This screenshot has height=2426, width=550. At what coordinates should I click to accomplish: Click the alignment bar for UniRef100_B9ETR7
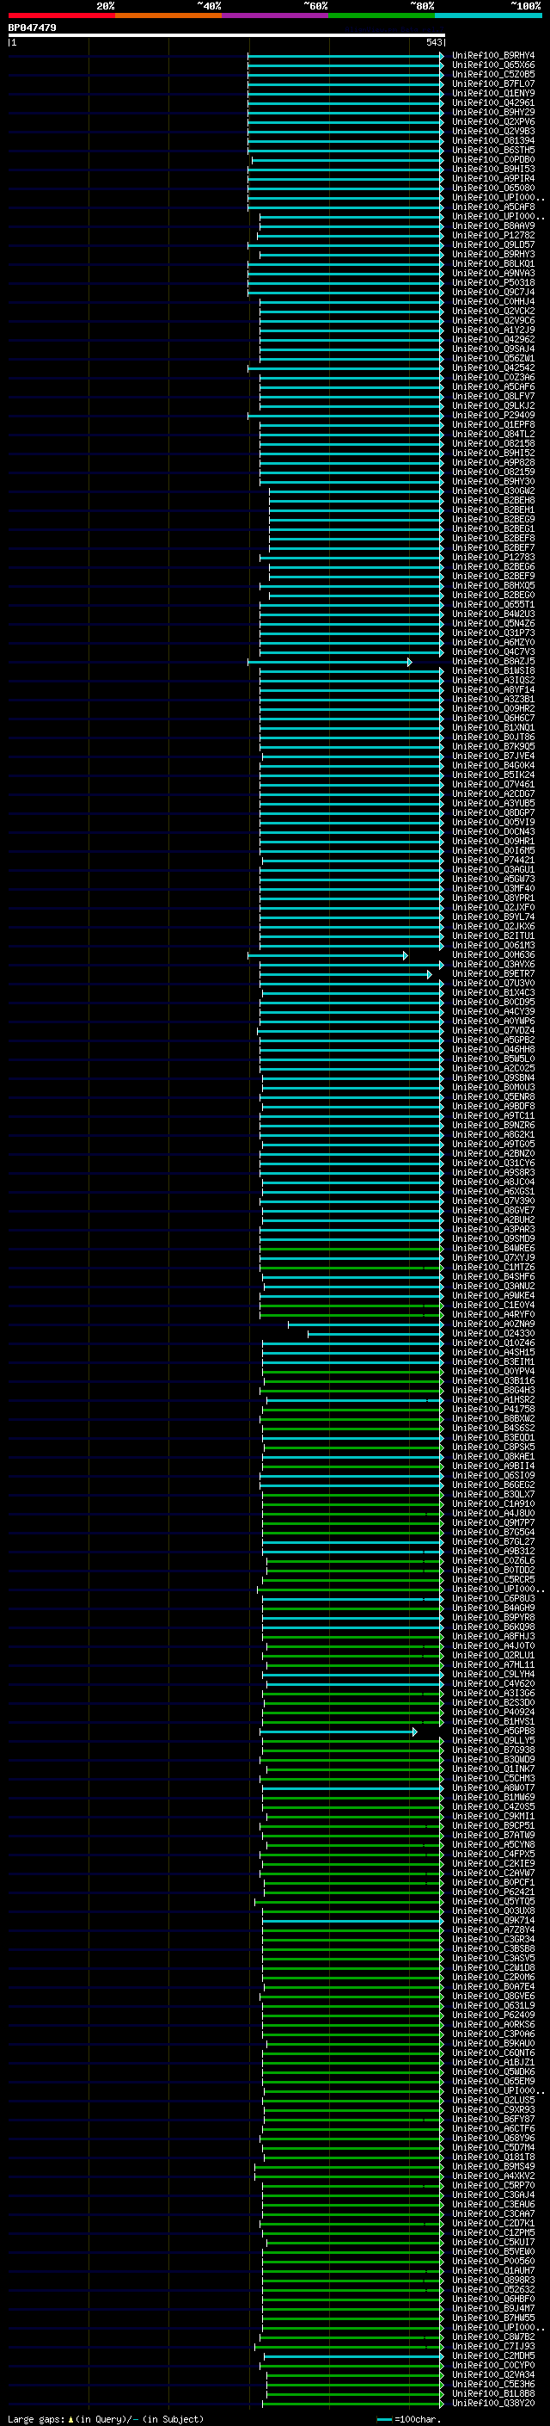tap(345, 974)
